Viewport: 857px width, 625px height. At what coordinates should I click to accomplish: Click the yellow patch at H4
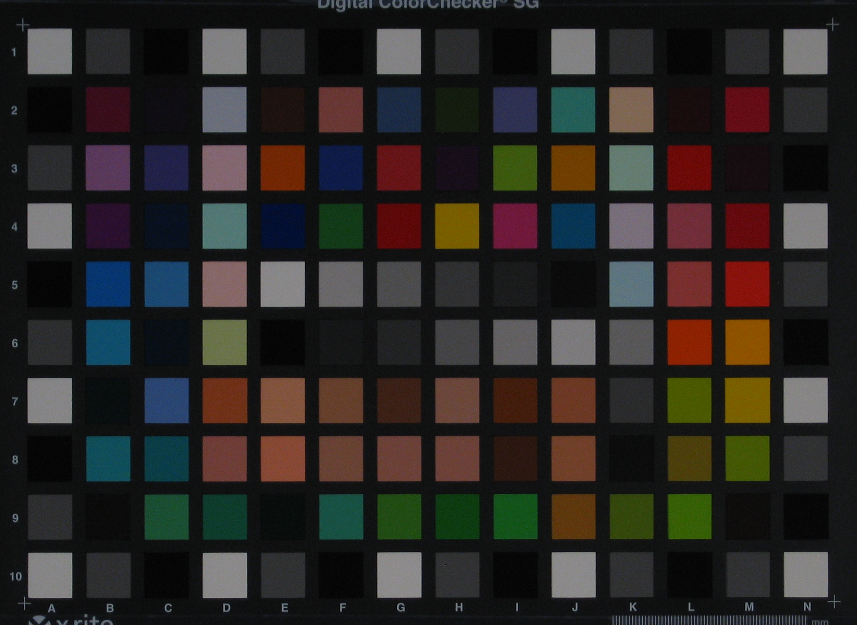(457, 226)
